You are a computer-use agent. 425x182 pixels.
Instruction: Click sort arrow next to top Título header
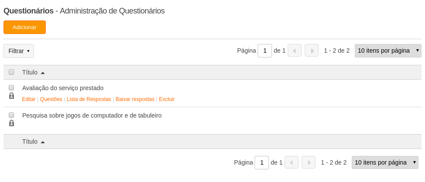pos(43,73)
